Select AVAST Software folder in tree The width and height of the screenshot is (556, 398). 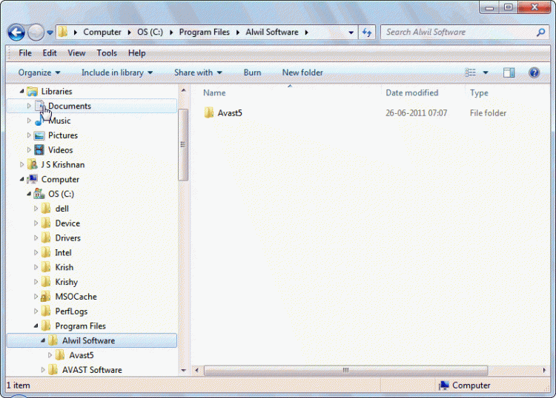click(92, 370)
